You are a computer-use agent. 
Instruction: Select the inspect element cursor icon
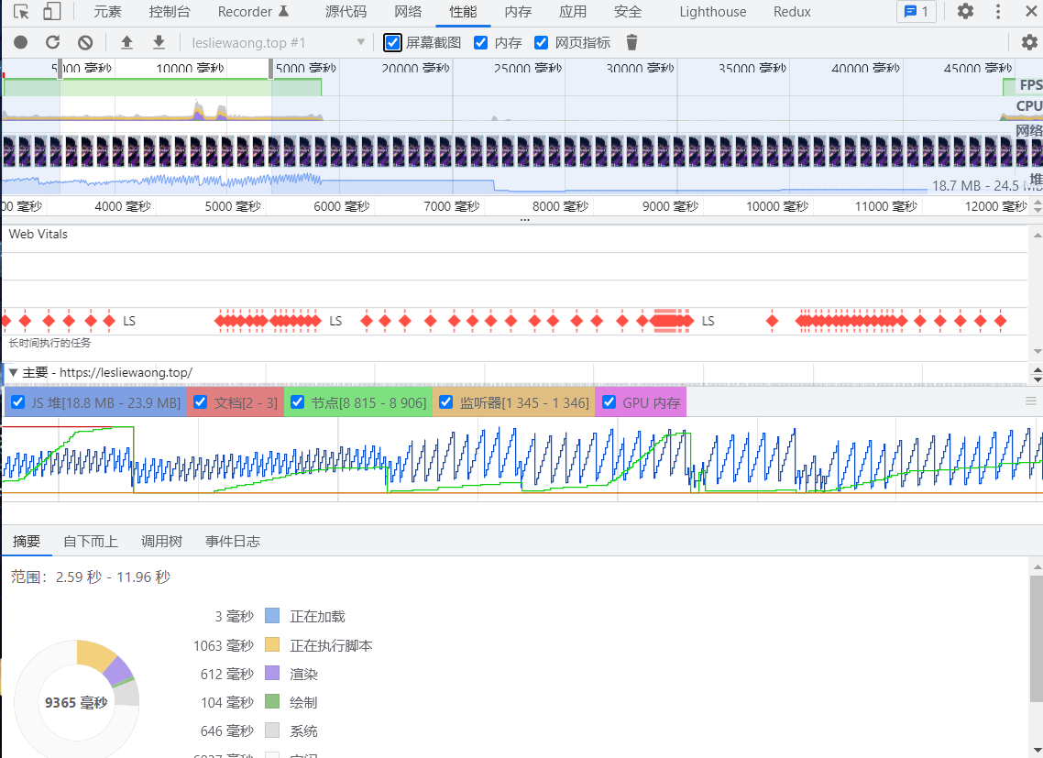point(22,12)
